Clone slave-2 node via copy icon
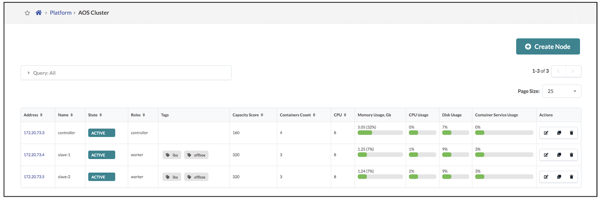The height and width of the screenshot is (200, 600). point(559,177)
